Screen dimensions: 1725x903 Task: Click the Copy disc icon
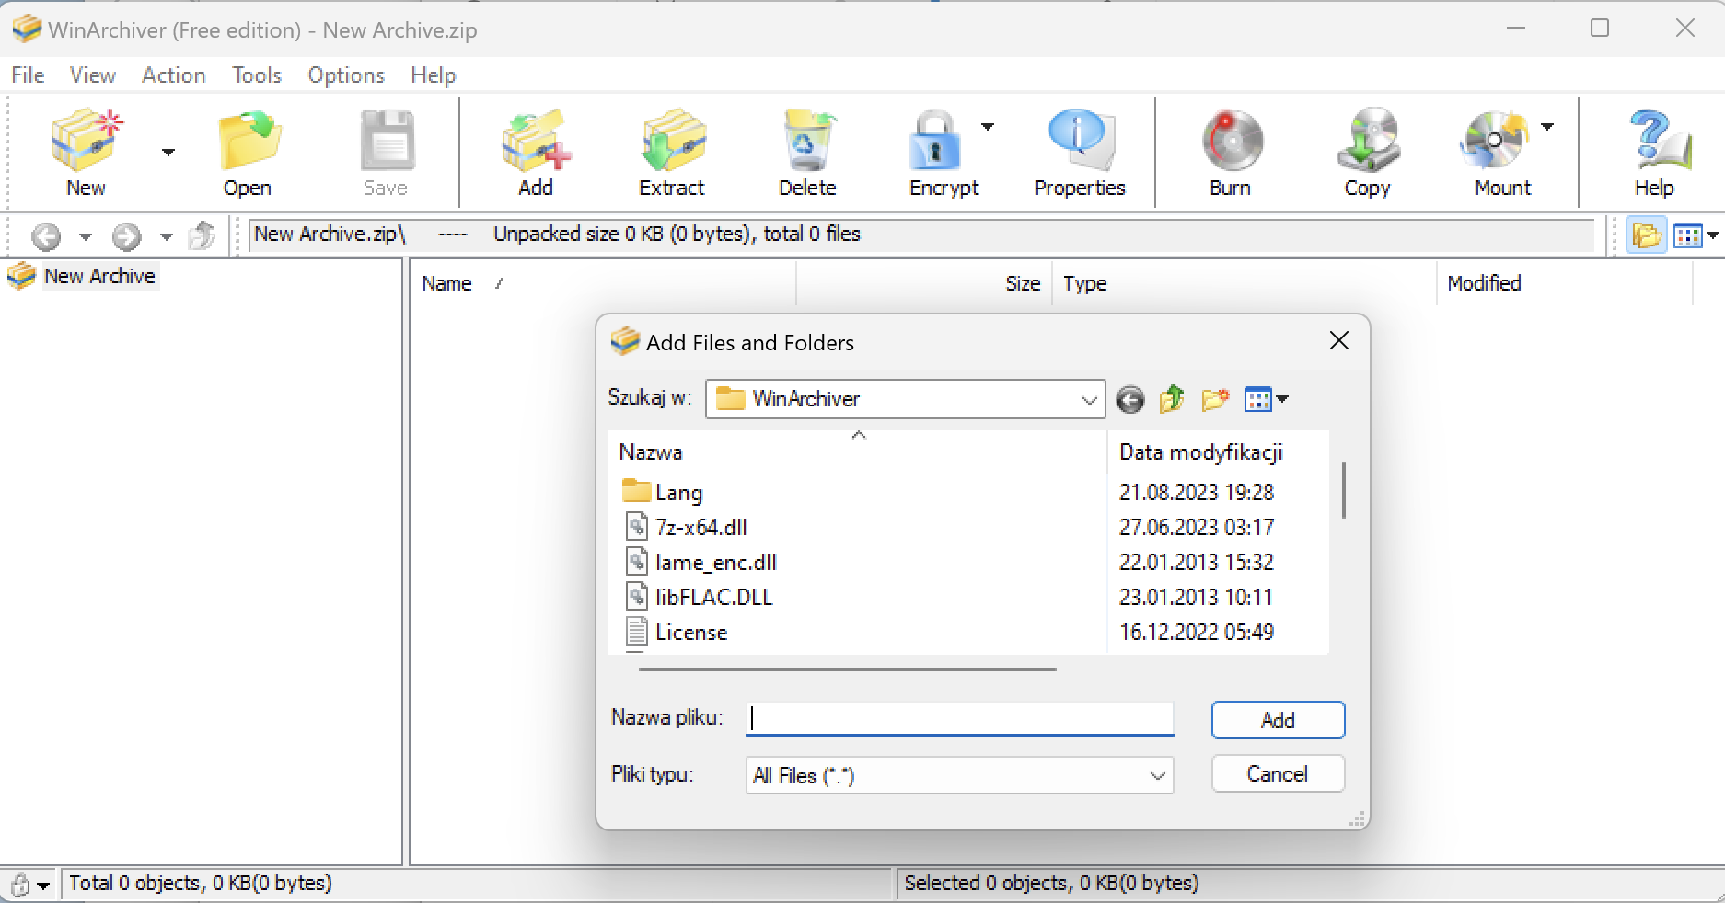[x=1368, y=141]
